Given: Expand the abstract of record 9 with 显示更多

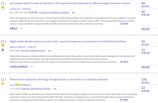Looking at the screenshot, I should [x=124, y=100].
